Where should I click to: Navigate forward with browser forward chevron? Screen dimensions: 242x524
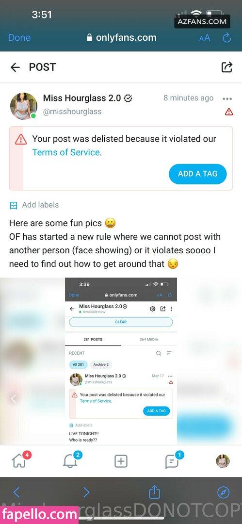[86, 492]
